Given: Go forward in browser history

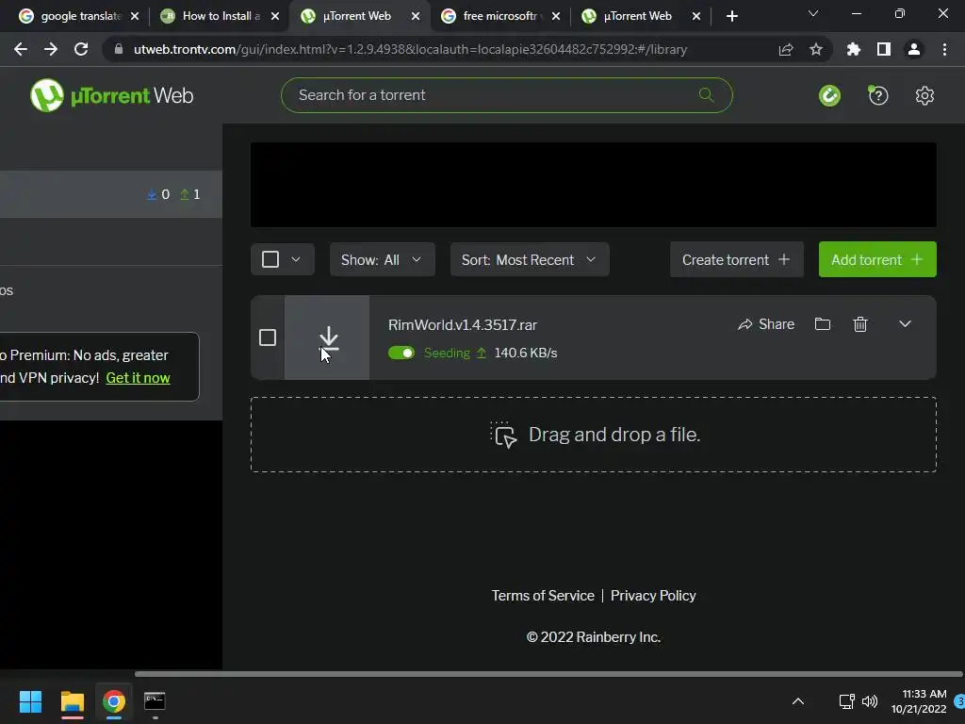Looking at the screenshot, I should (x=51, y=49).
